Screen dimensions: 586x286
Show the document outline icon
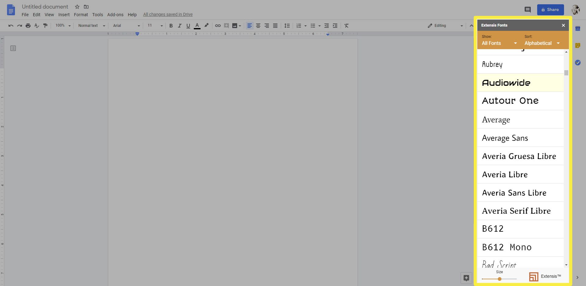tap(13, 48)
